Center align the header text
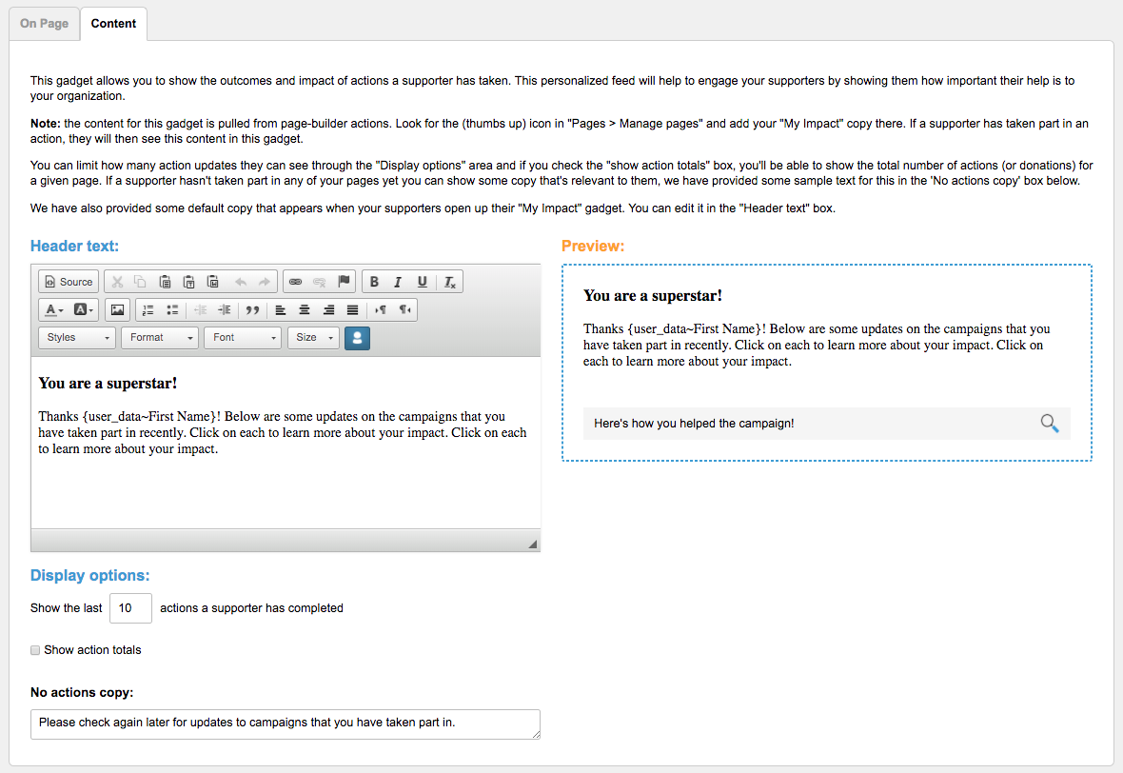 click(x=305, y=309)
